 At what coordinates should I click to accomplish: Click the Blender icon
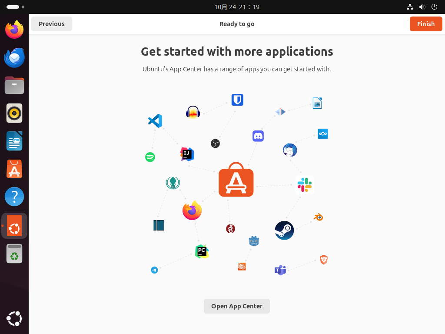pyautogui.click(x=319, y=217)
